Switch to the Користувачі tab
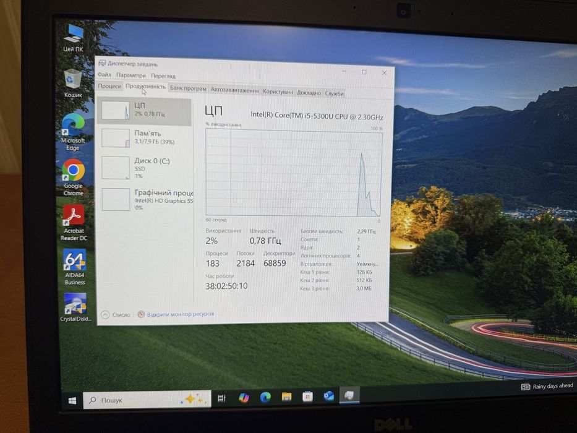The height and width of the screenshot is (433, 577). (x=278, y=92)
